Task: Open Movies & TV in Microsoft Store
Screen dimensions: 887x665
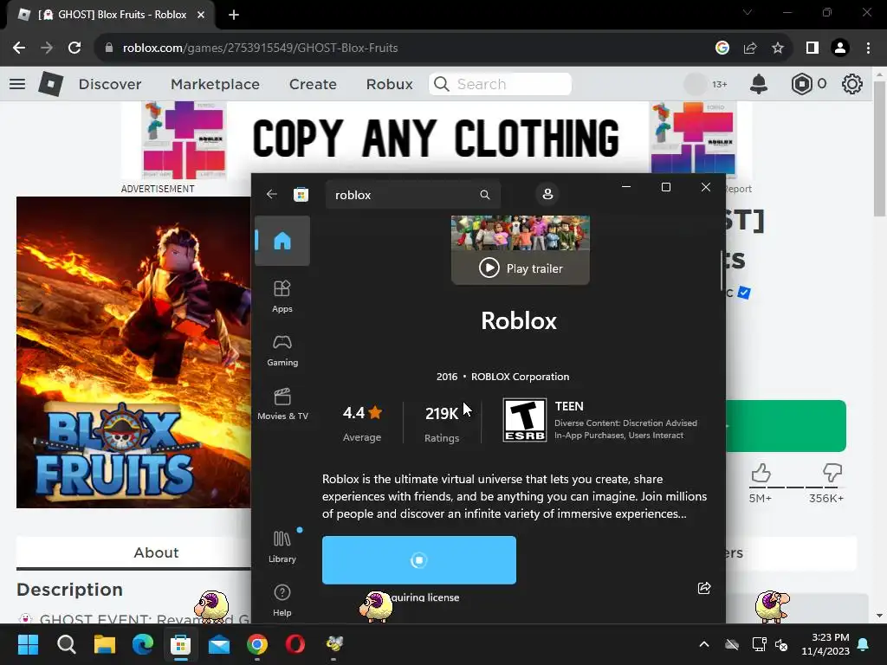Action: coord(282,404)
